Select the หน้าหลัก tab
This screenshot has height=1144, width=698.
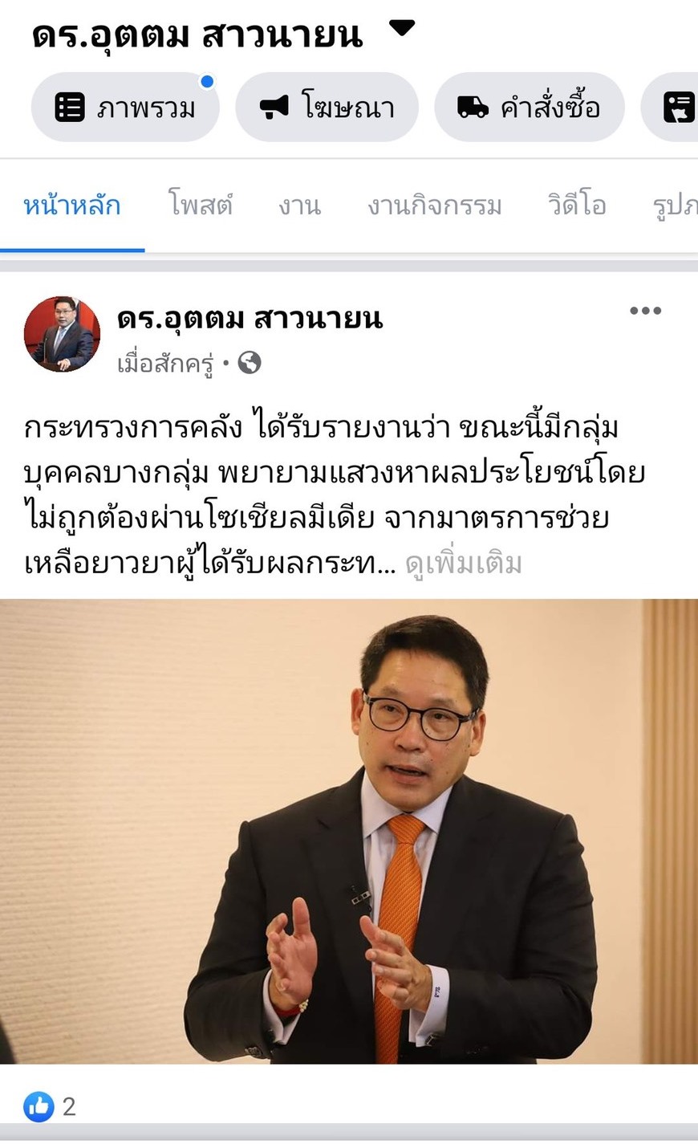click(71, 206)
